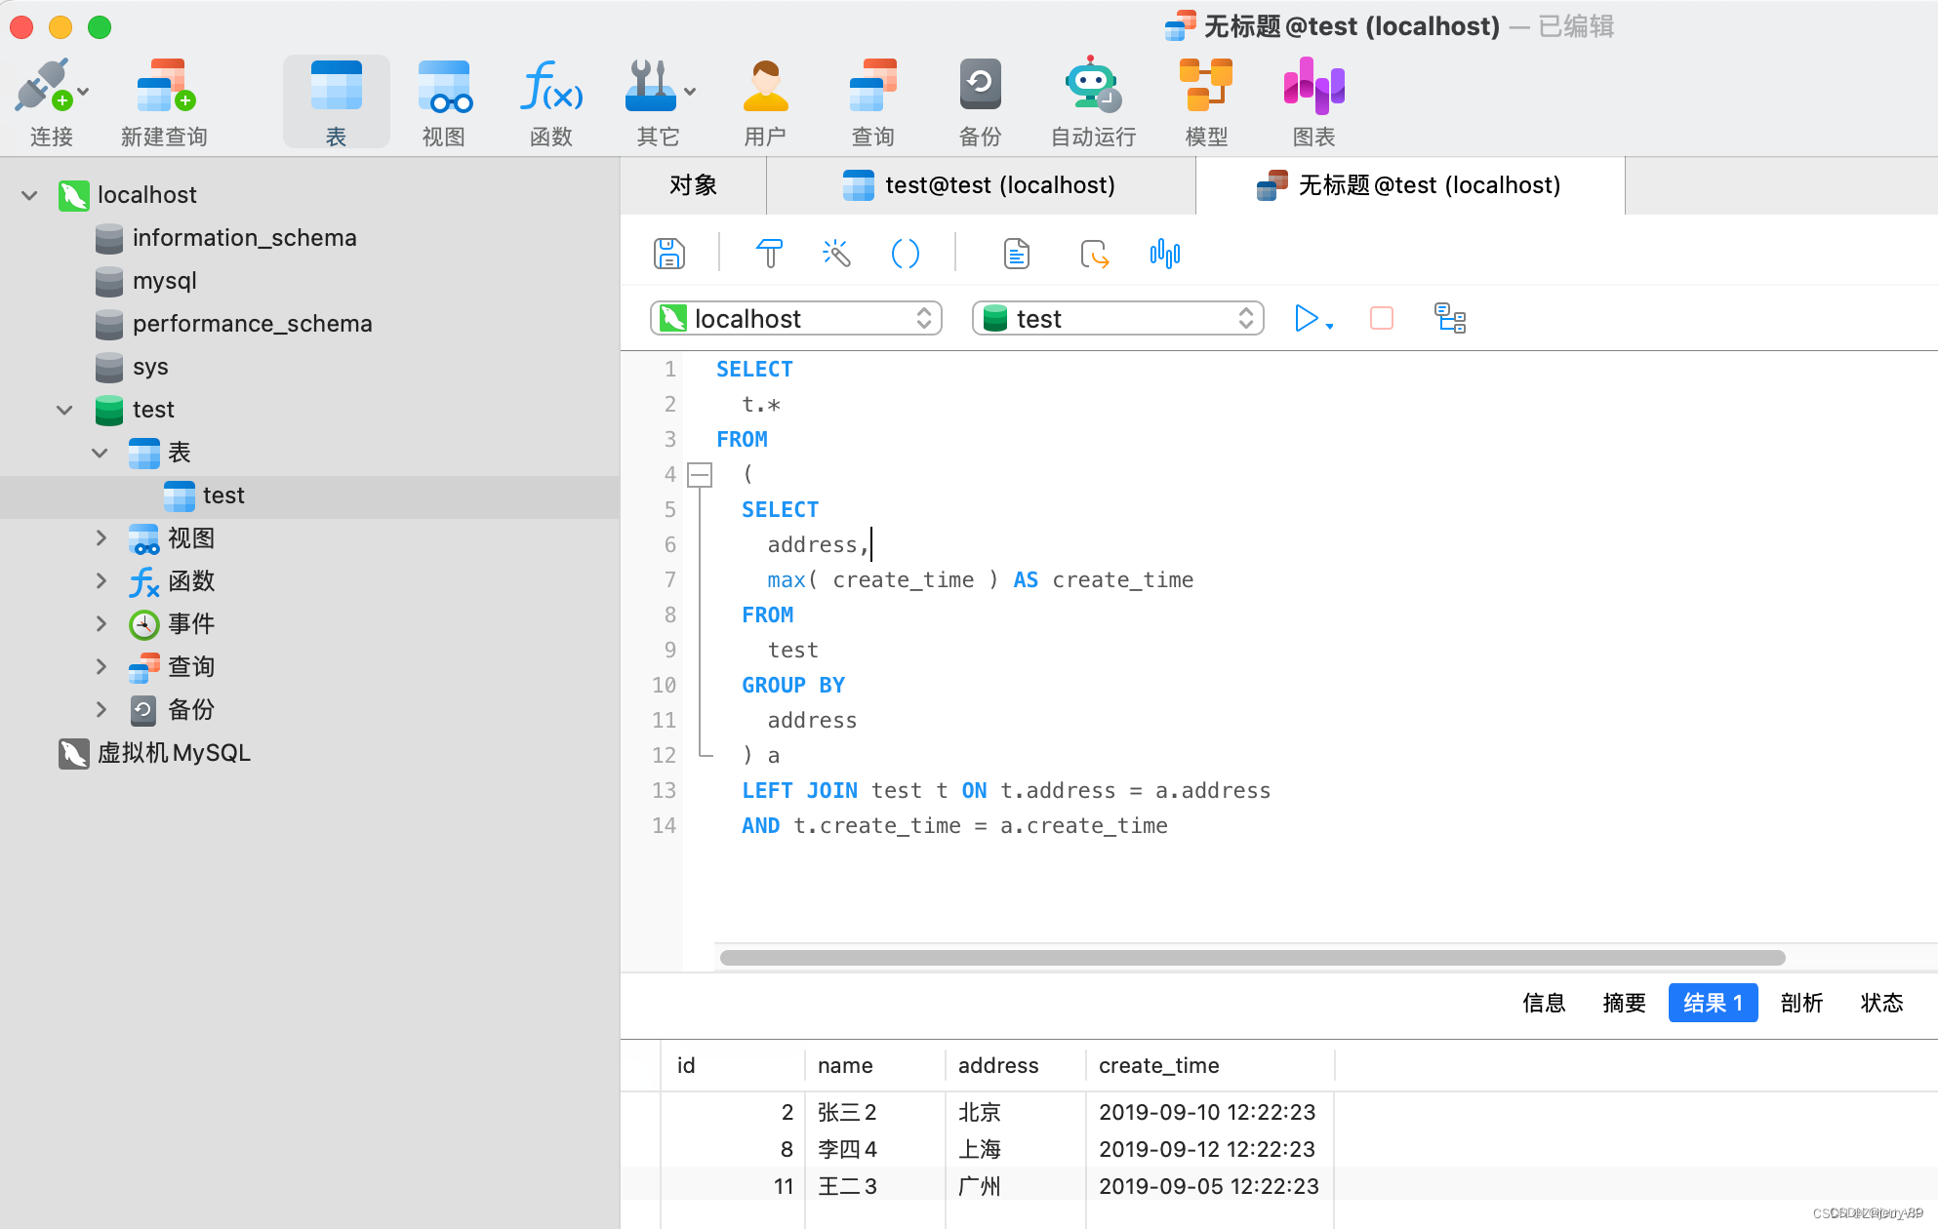Image resolution: width=1938 pixels, height=1229 pixels.
Task: Click the 其它 others tools icon
Action: pos(650,87)
